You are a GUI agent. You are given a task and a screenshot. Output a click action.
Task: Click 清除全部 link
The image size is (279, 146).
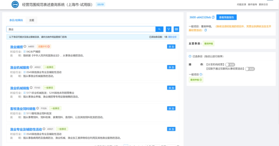point(172,37)
